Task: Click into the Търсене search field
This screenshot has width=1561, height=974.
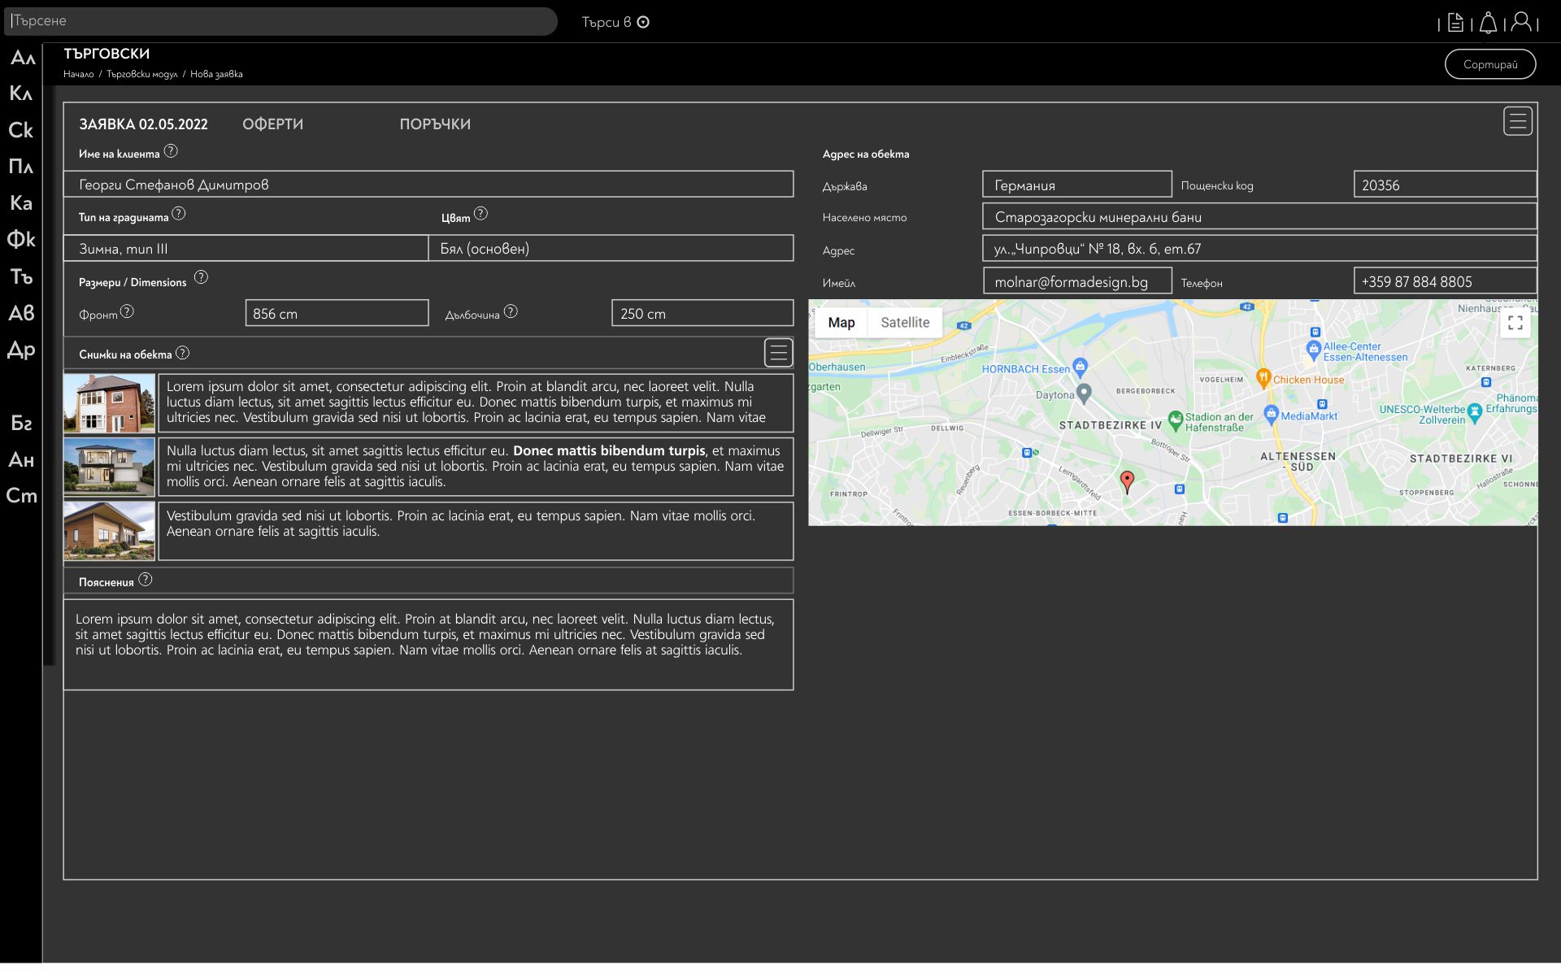Action: coord(280,21)
